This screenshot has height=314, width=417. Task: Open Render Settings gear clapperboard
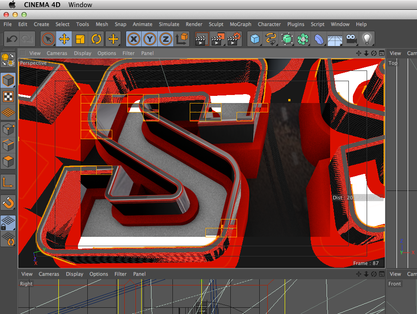234,39
